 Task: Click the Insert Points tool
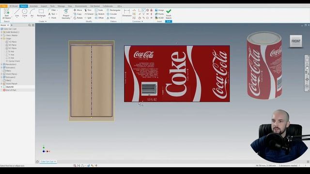point(159,14)
